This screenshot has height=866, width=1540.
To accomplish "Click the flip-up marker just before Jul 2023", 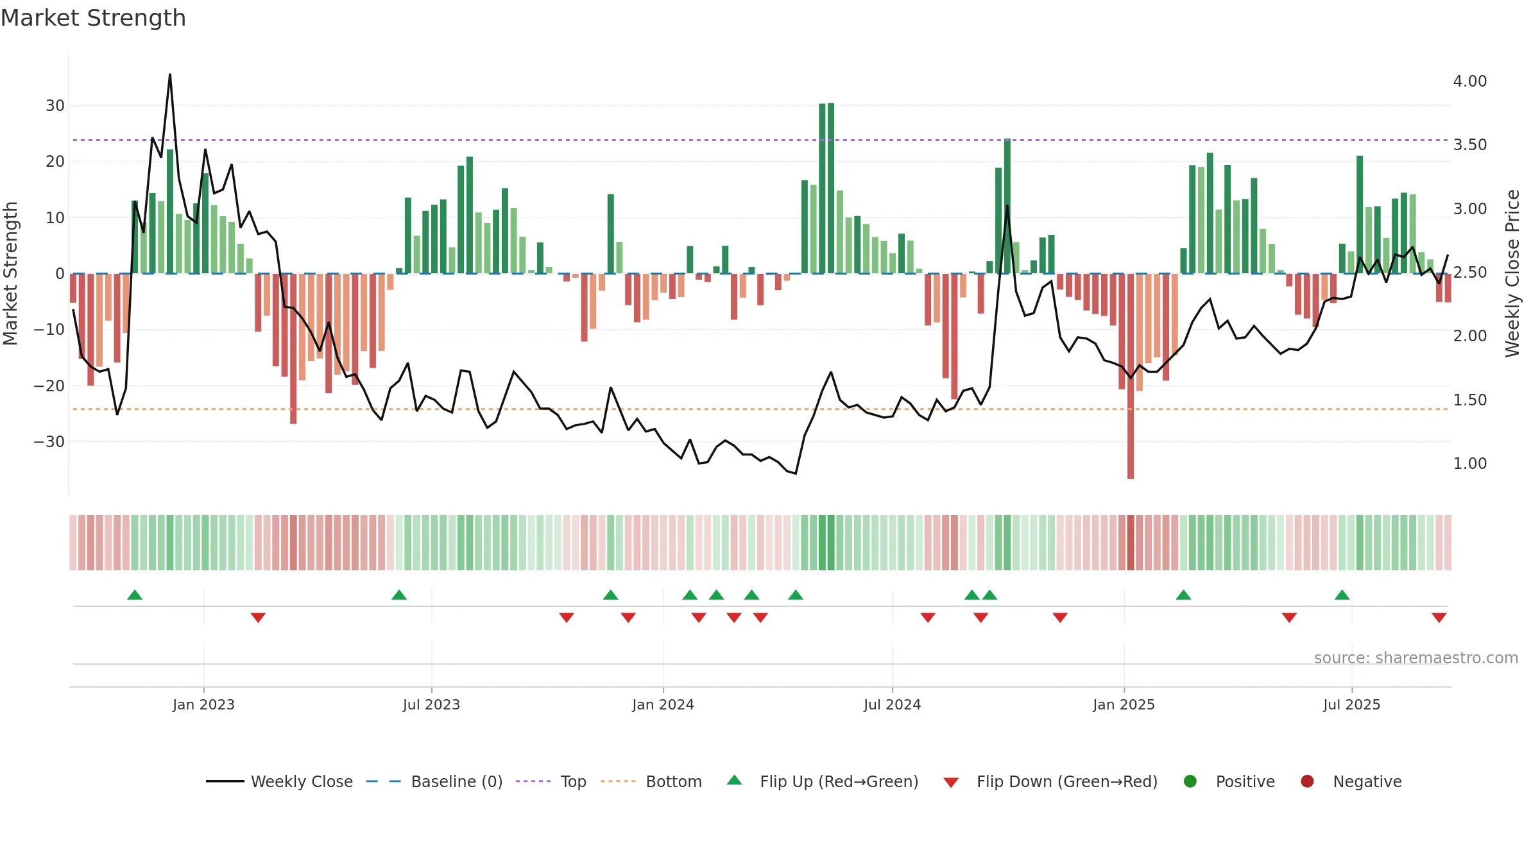I will coord(399,595).
